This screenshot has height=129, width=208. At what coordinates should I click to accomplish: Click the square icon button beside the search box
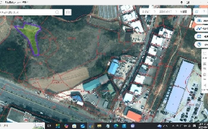tap(68, 12)
